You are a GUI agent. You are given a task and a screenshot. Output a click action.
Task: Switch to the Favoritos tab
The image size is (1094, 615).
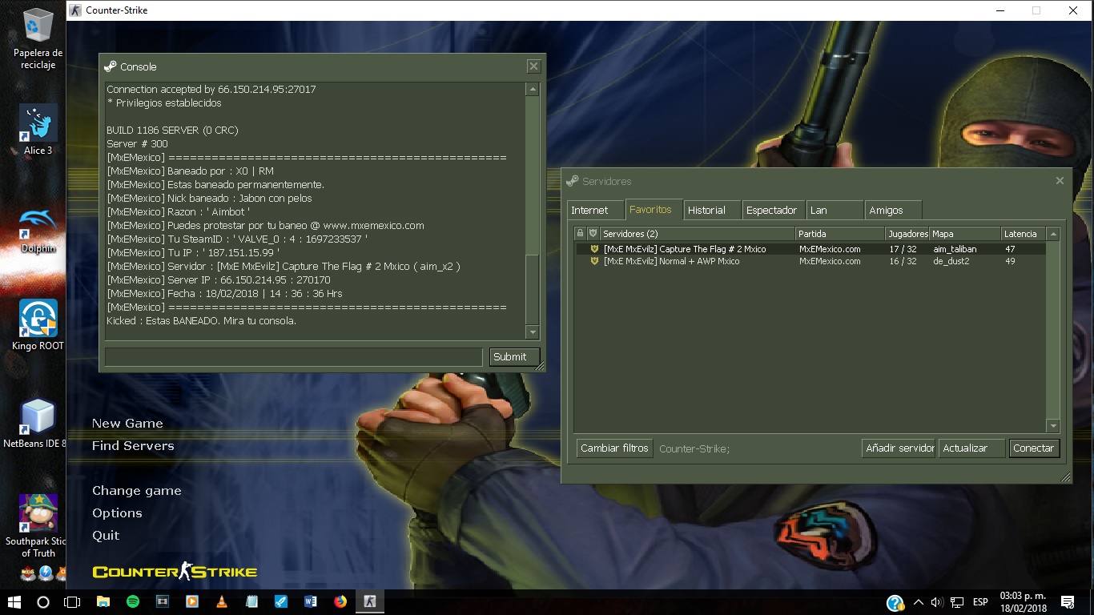pyautogui.click(x=654, y=209)
